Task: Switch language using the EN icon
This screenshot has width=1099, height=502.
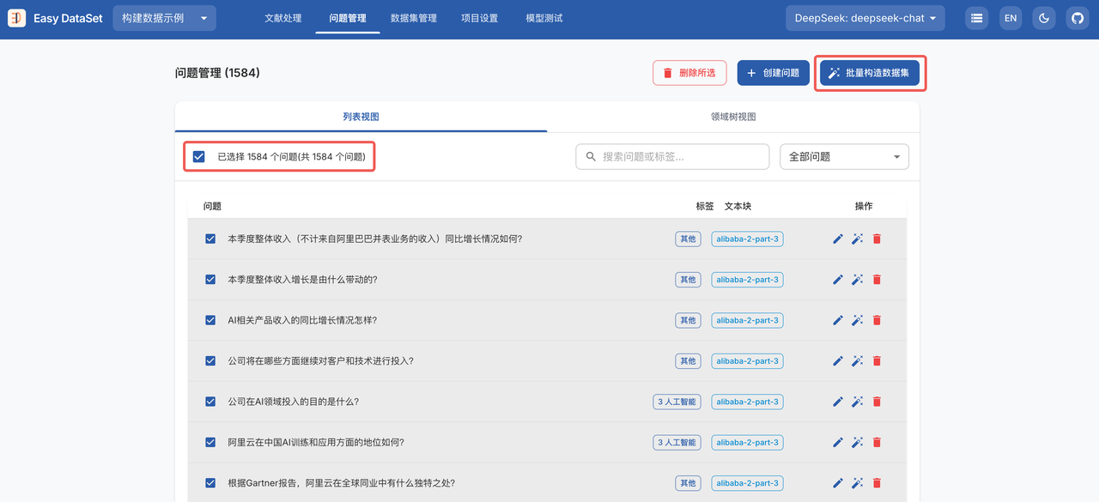Action: point(1011,18)
